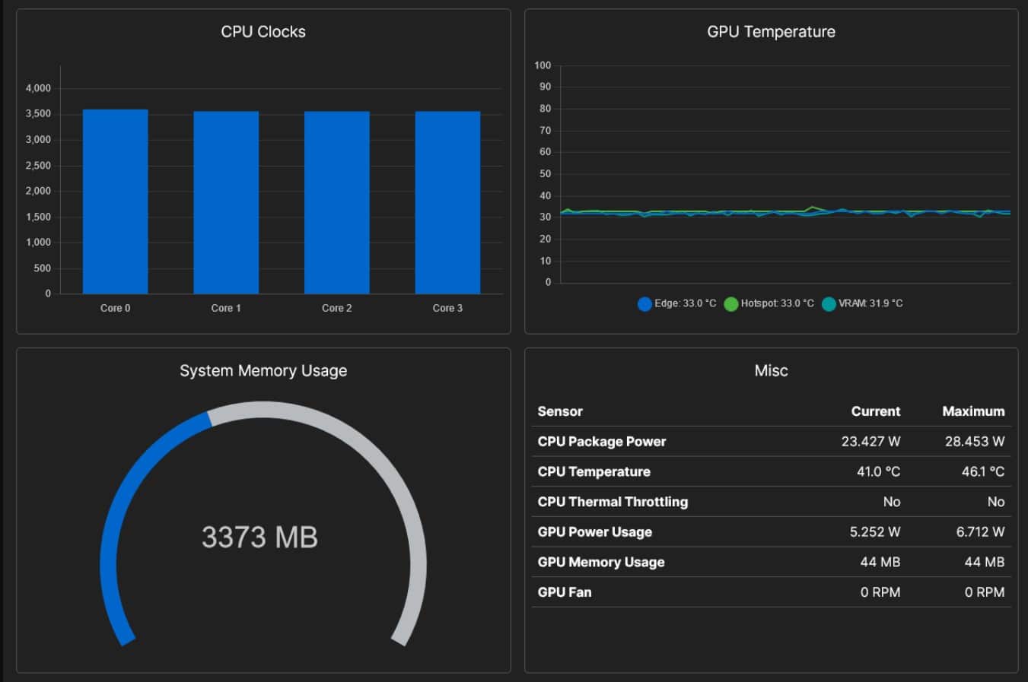Toggle the VRAM 31.9 °C series visibility
This screenshot has width=1028, height=682.
864,303
